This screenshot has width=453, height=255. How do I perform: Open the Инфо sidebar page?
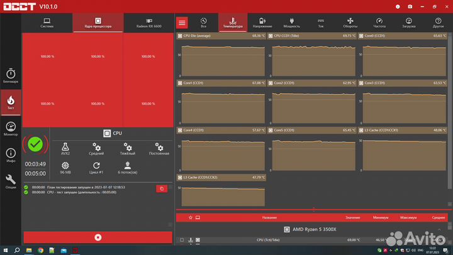pos(11,155)
